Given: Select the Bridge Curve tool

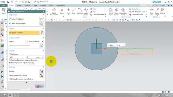Looking at the screenshot, I should 135,9.
